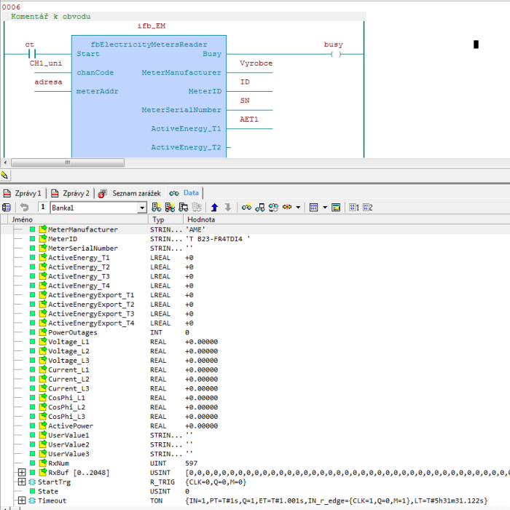Open the Banka1 dropdown list

(x=142, y=208)
